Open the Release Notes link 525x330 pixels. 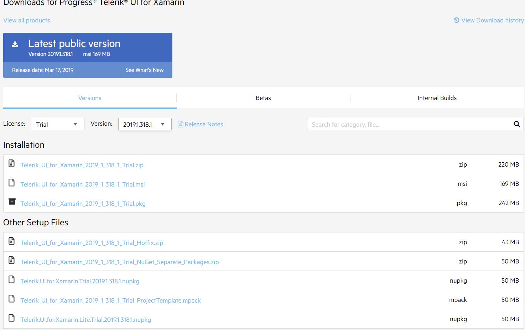tap(204, 124)
